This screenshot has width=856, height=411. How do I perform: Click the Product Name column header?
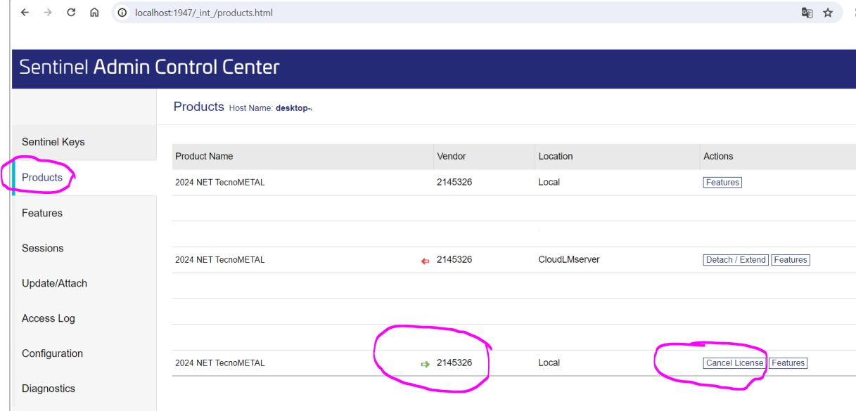(x=204, y=156)
